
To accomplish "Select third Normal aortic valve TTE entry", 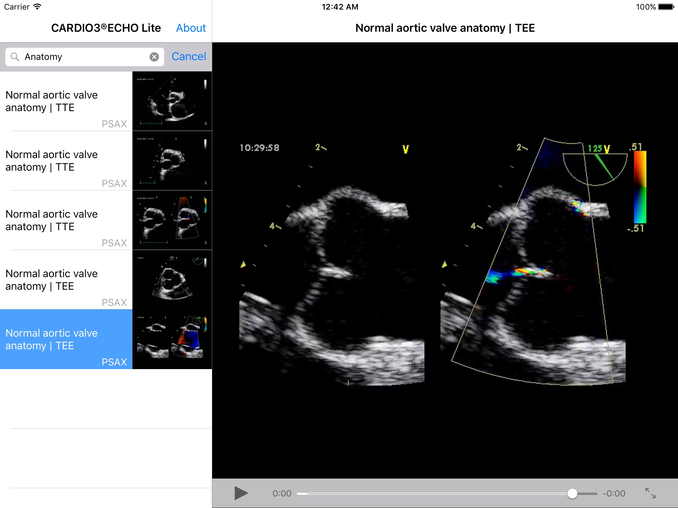I will click(66, 220).
